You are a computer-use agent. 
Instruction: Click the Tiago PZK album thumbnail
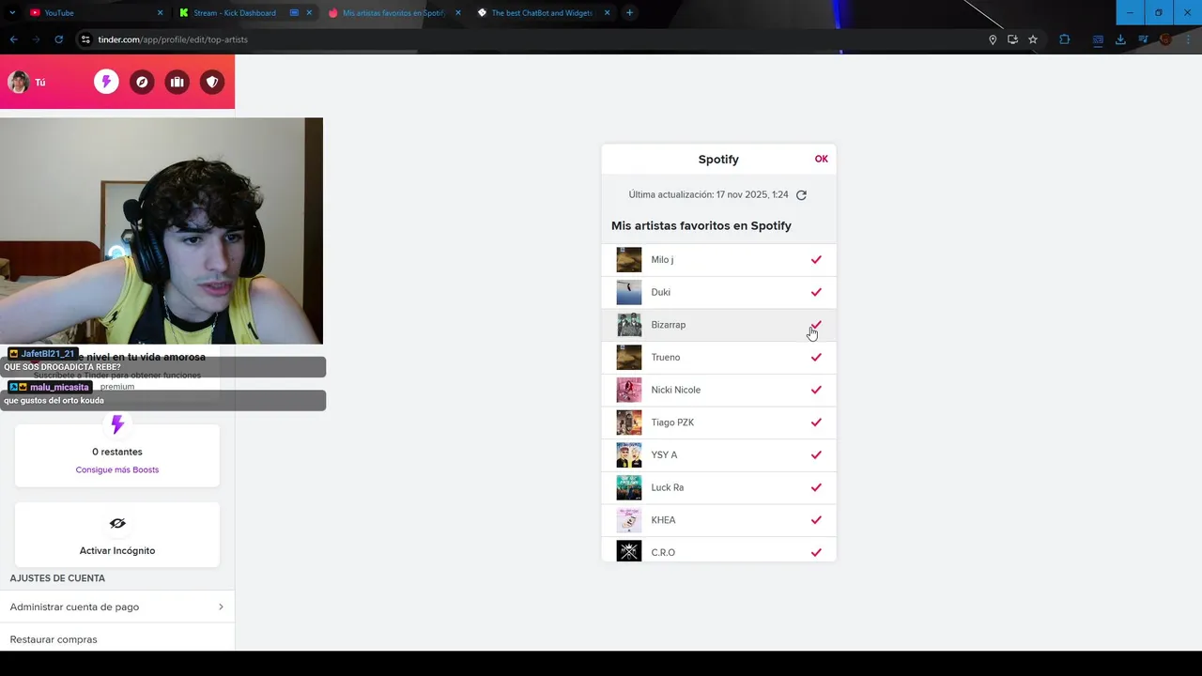tap(629, 422)
